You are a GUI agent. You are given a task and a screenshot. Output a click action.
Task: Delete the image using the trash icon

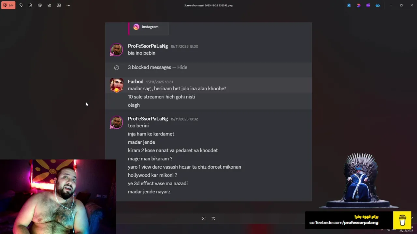[x=30, y=5]
